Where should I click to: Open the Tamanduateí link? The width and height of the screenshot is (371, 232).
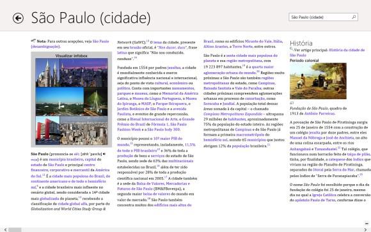click(326, 149)
